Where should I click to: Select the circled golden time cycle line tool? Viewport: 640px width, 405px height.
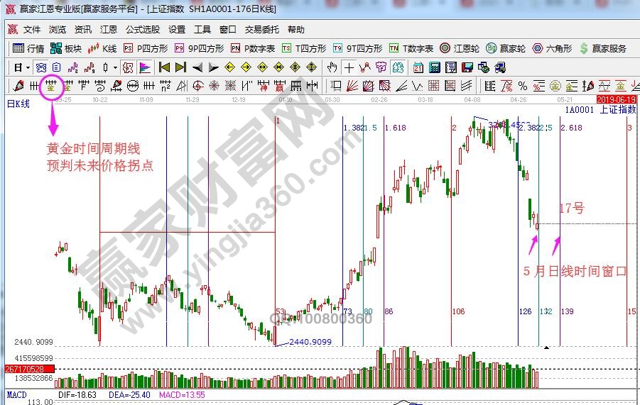pos(50,86)
